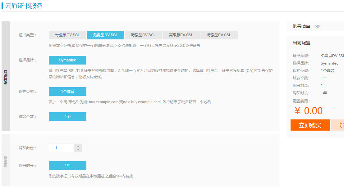Switch to 增强型OV SSL certificate type

point(143,35)
